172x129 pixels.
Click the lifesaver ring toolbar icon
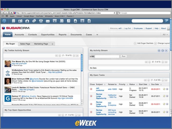click(89, 21)
